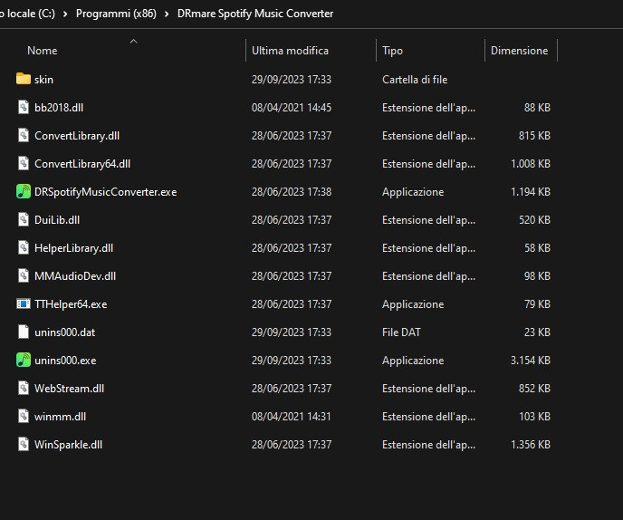
Task: Select the file name skin
Action: click(x=43, y=80)
